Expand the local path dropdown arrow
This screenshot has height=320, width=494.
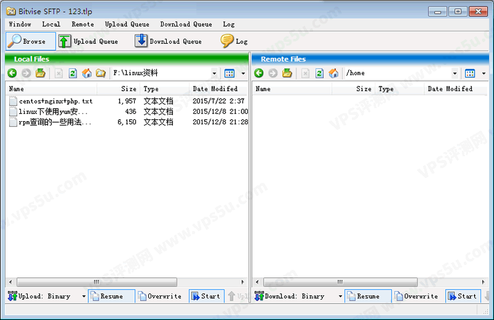214,74
